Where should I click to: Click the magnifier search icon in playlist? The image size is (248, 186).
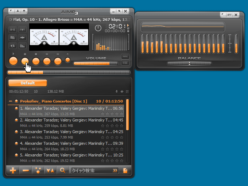63,170
